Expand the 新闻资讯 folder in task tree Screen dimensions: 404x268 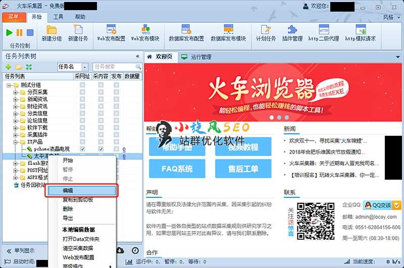[15, 99]
